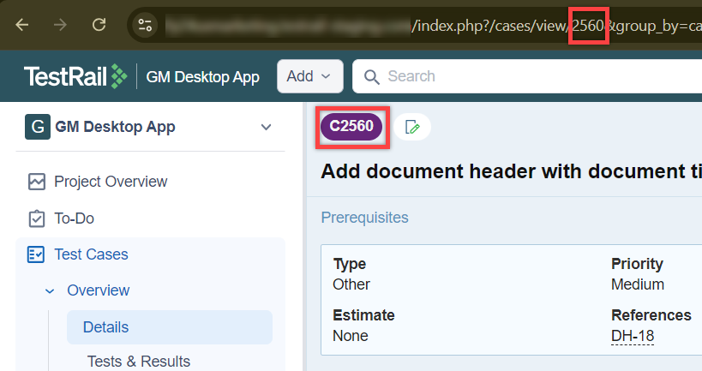
Task: Click the Project Overview chart icon
Action: point(37,182)
